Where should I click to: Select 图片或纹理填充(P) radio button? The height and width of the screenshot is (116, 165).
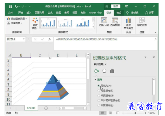99,100
